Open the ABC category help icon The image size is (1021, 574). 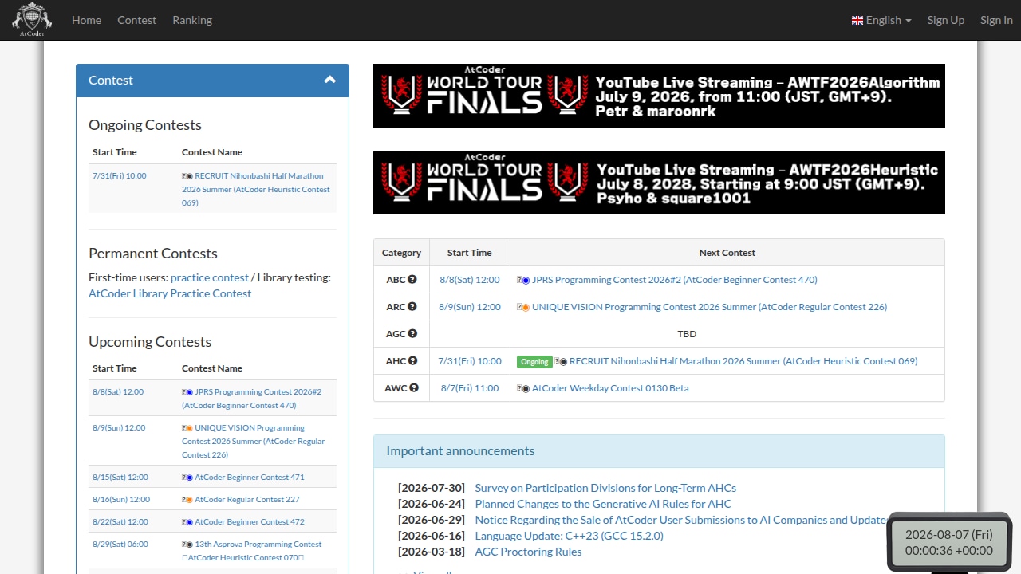412,280
